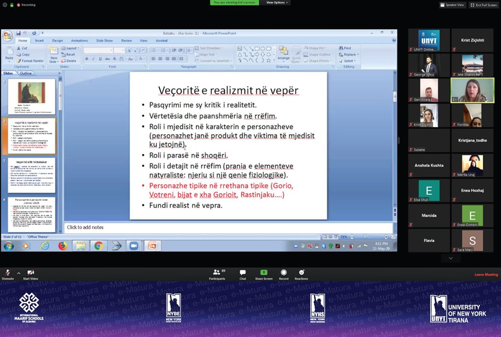This screenshot has height=337, width=501.
Task: Click the red Leave Meeting link
Action: point(486,275)
